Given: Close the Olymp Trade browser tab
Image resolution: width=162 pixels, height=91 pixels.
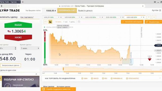Looking at the screenshot, I should click(19, 2).
